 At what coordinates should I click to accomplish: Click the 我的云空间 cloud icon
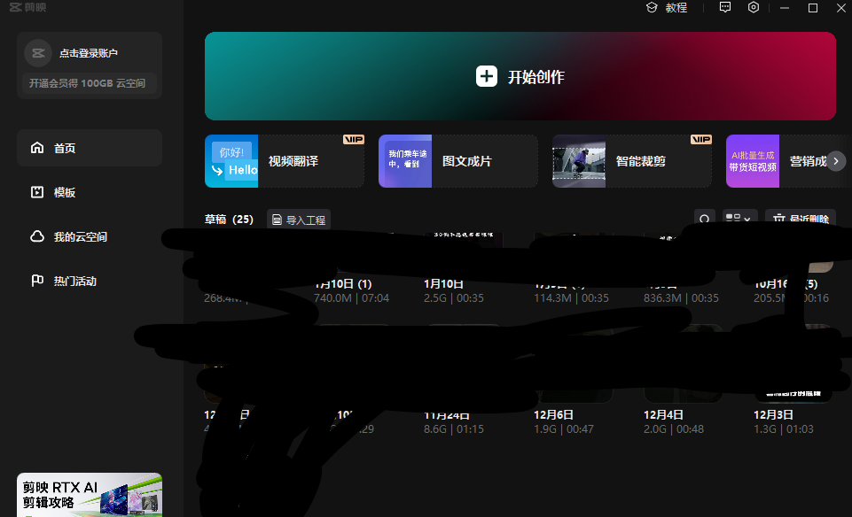tap(37, 236)
